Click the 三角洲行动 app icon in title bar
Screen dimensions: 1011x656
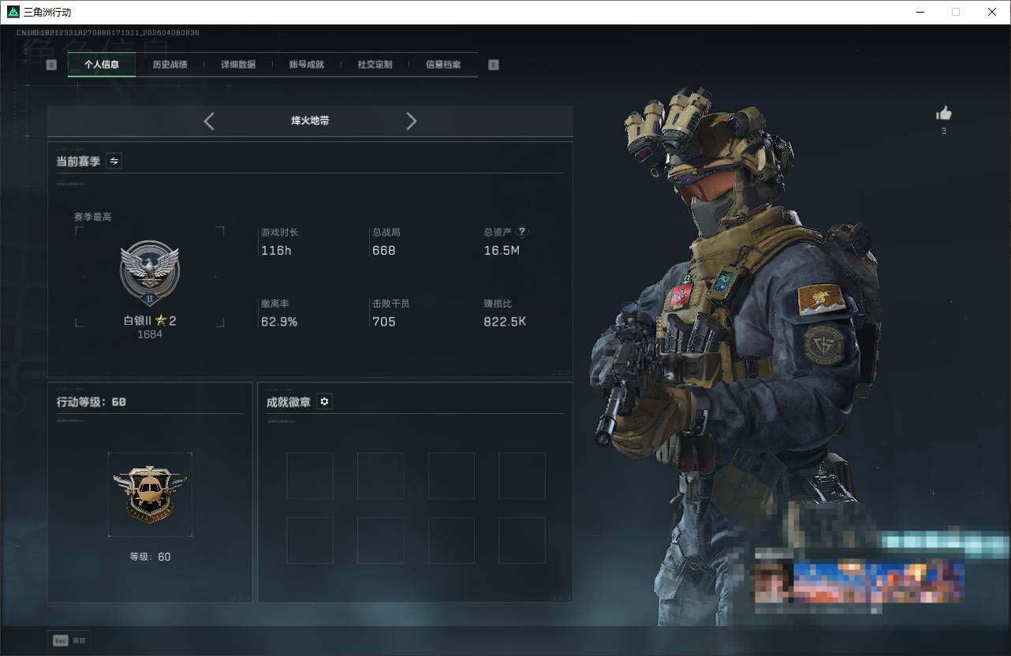click(x=13, y=12)
